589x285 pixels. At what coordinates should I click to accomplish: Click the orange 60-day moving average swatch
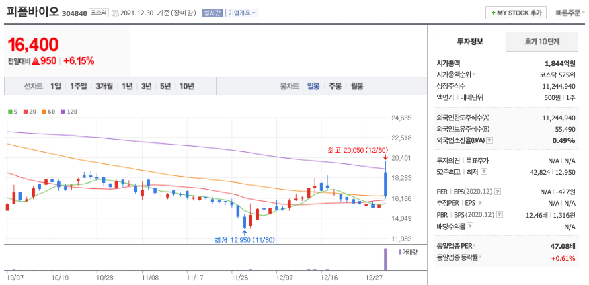[x=44, y=112]
